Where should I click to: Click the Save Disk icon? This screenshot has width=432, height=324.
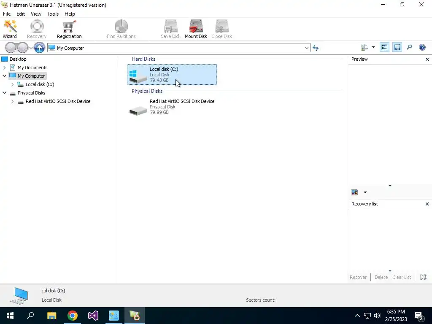pyautogui.click(x=170, y=29)
